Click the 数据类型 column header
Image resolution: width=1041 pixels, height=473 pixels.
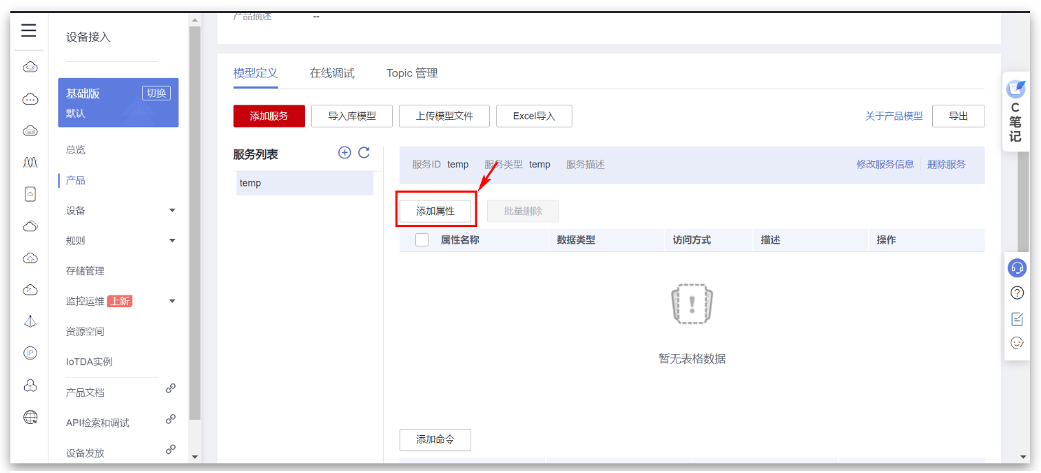[x=576, y=240]
